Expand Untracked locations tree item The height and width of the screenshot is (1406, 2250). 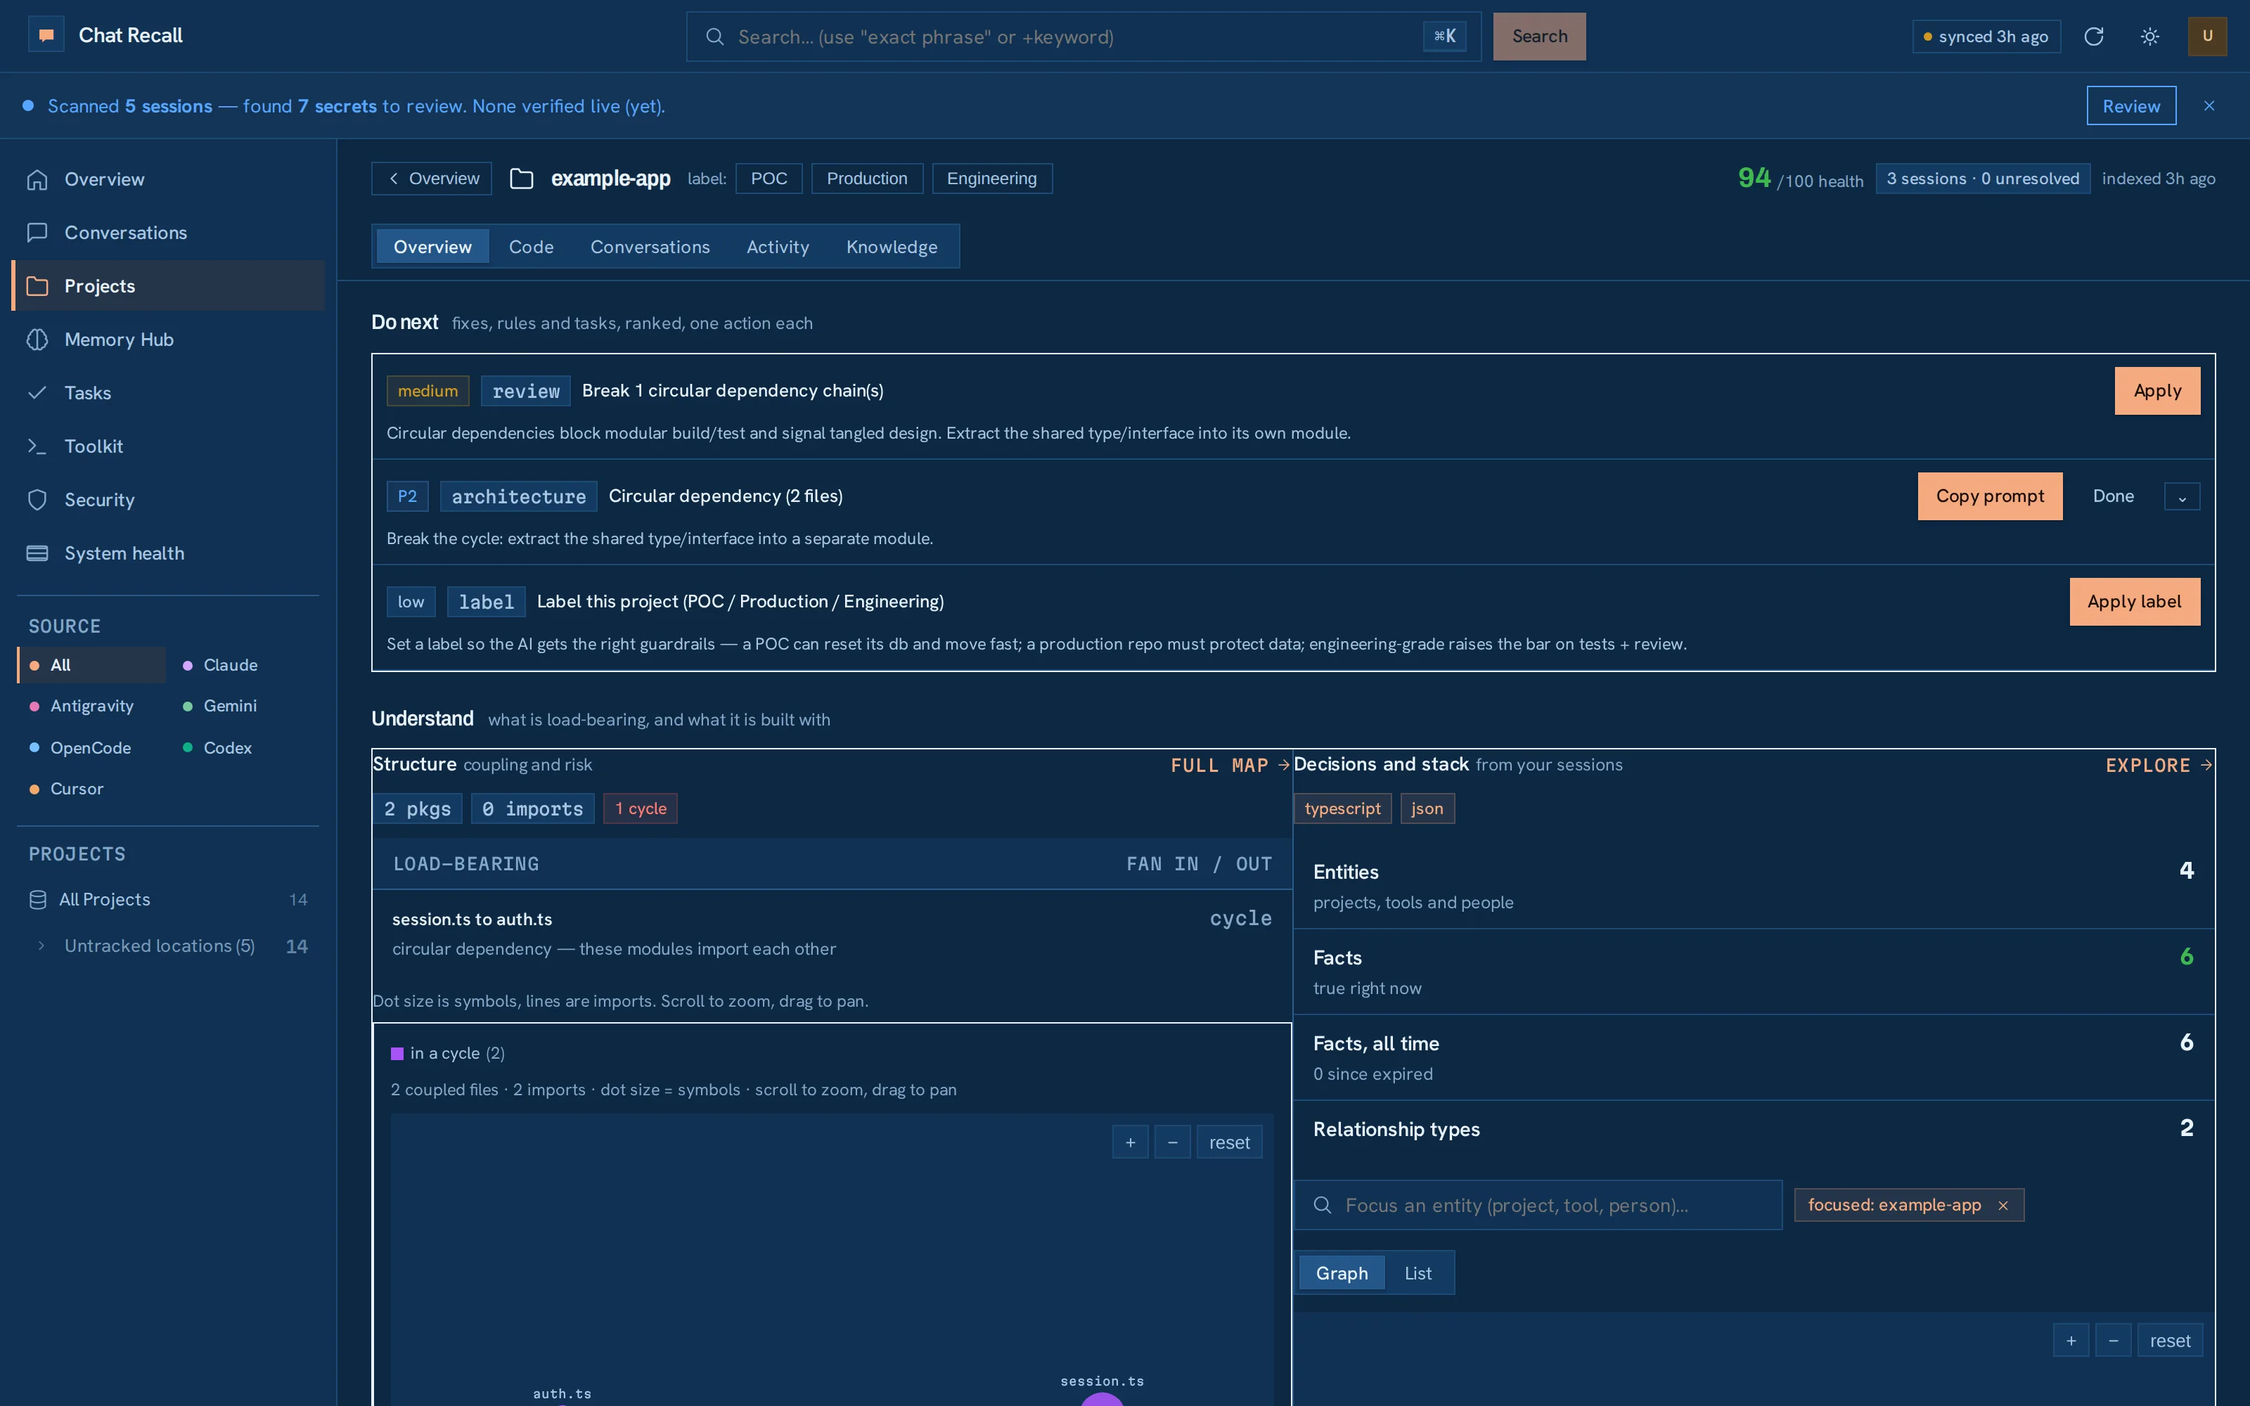click(41, 946)
